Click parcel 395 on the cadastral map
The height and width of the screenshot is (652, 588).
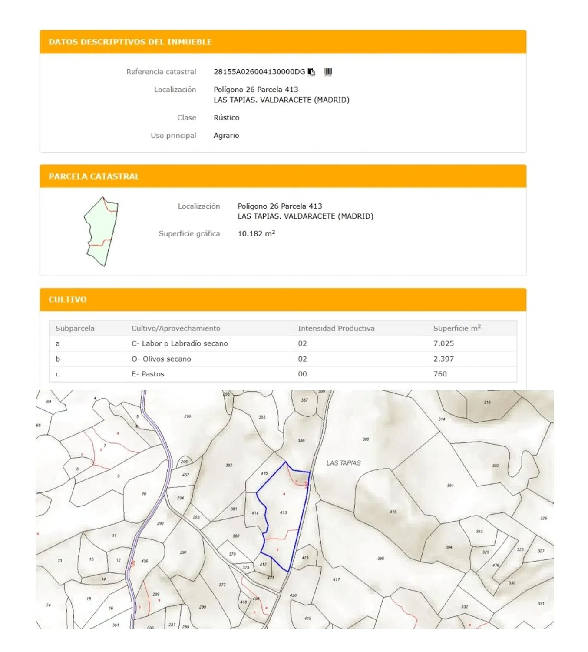381,558
